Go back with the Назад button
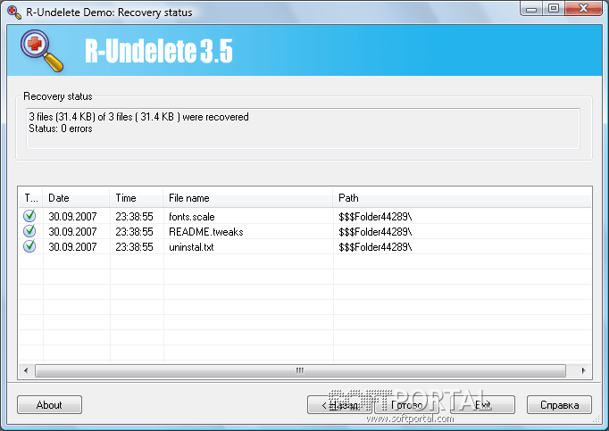609x431 pixels. point(340,404)
